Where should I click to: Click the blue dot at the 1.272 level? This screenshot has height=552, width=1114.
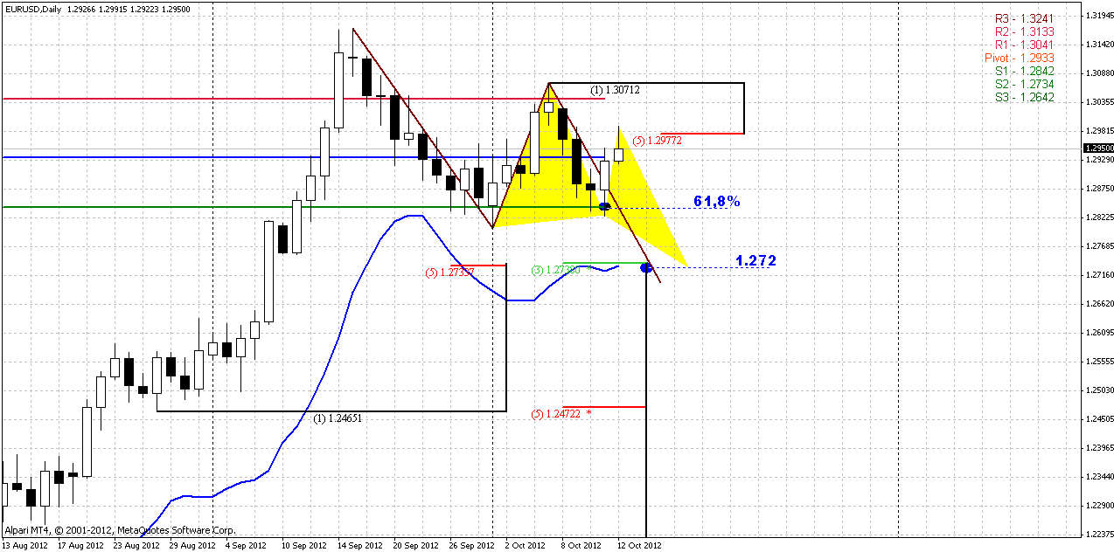(x=646, y=267)
